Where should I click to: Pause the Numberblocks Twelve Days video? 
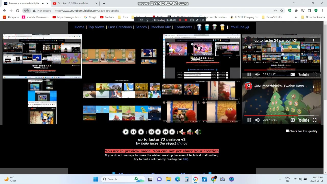249,120
